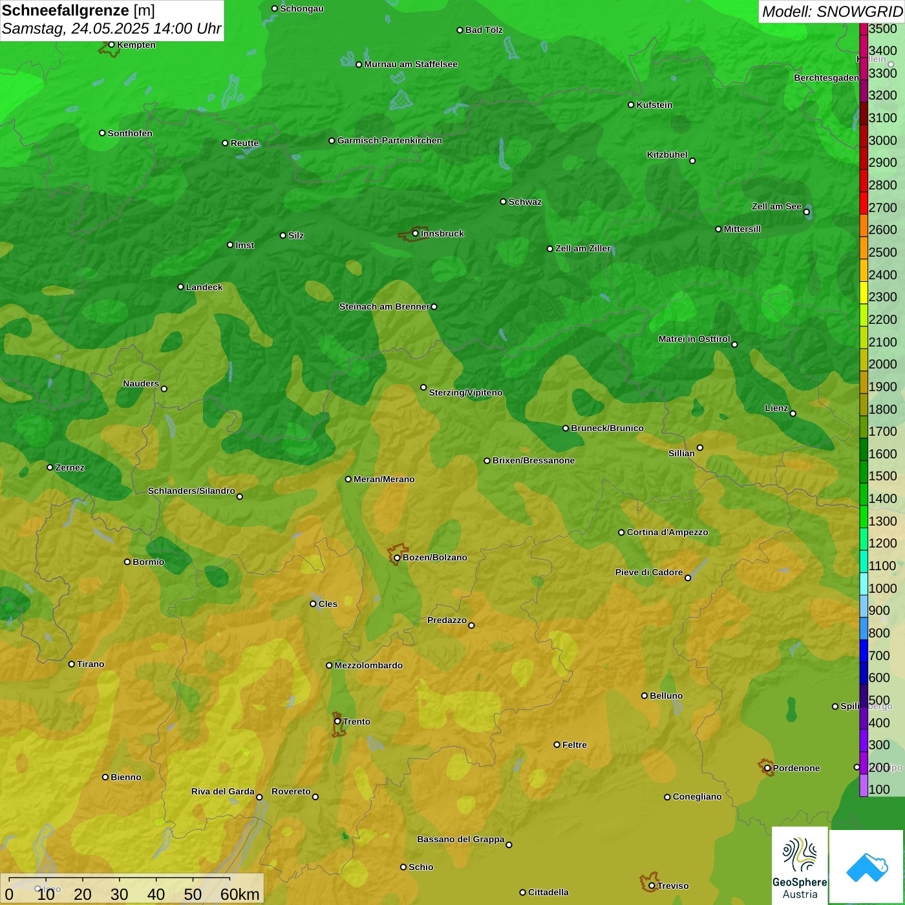This screenshot has width=905, height=905.
Task: Click the Landeck location marker dot
Action: coord(181,287)
